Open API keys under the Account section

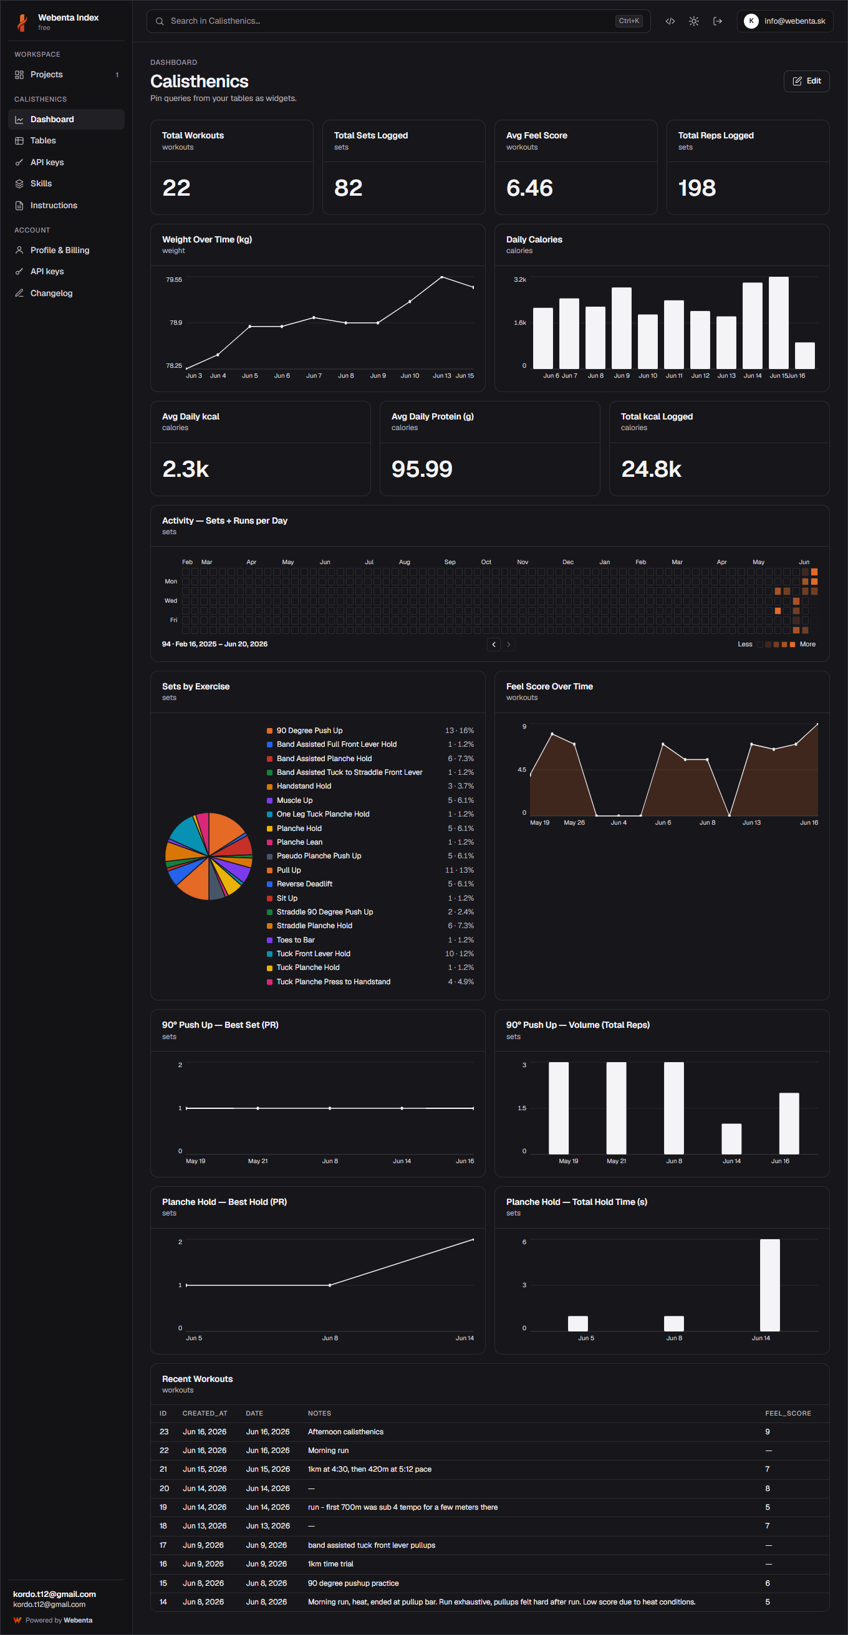pos(66,272)
